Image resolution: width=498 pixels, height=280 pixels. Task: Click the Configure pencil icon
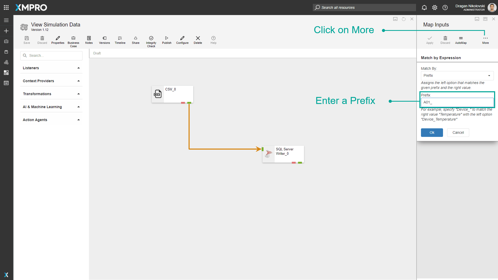[182, 38]
